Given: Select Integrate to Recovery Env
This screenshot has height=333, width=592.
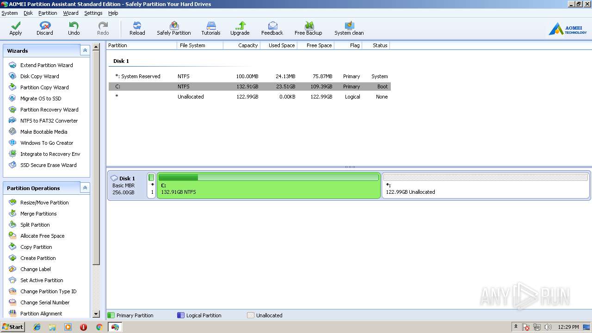Looking at the screenshot, I should [x=50, y=154].
